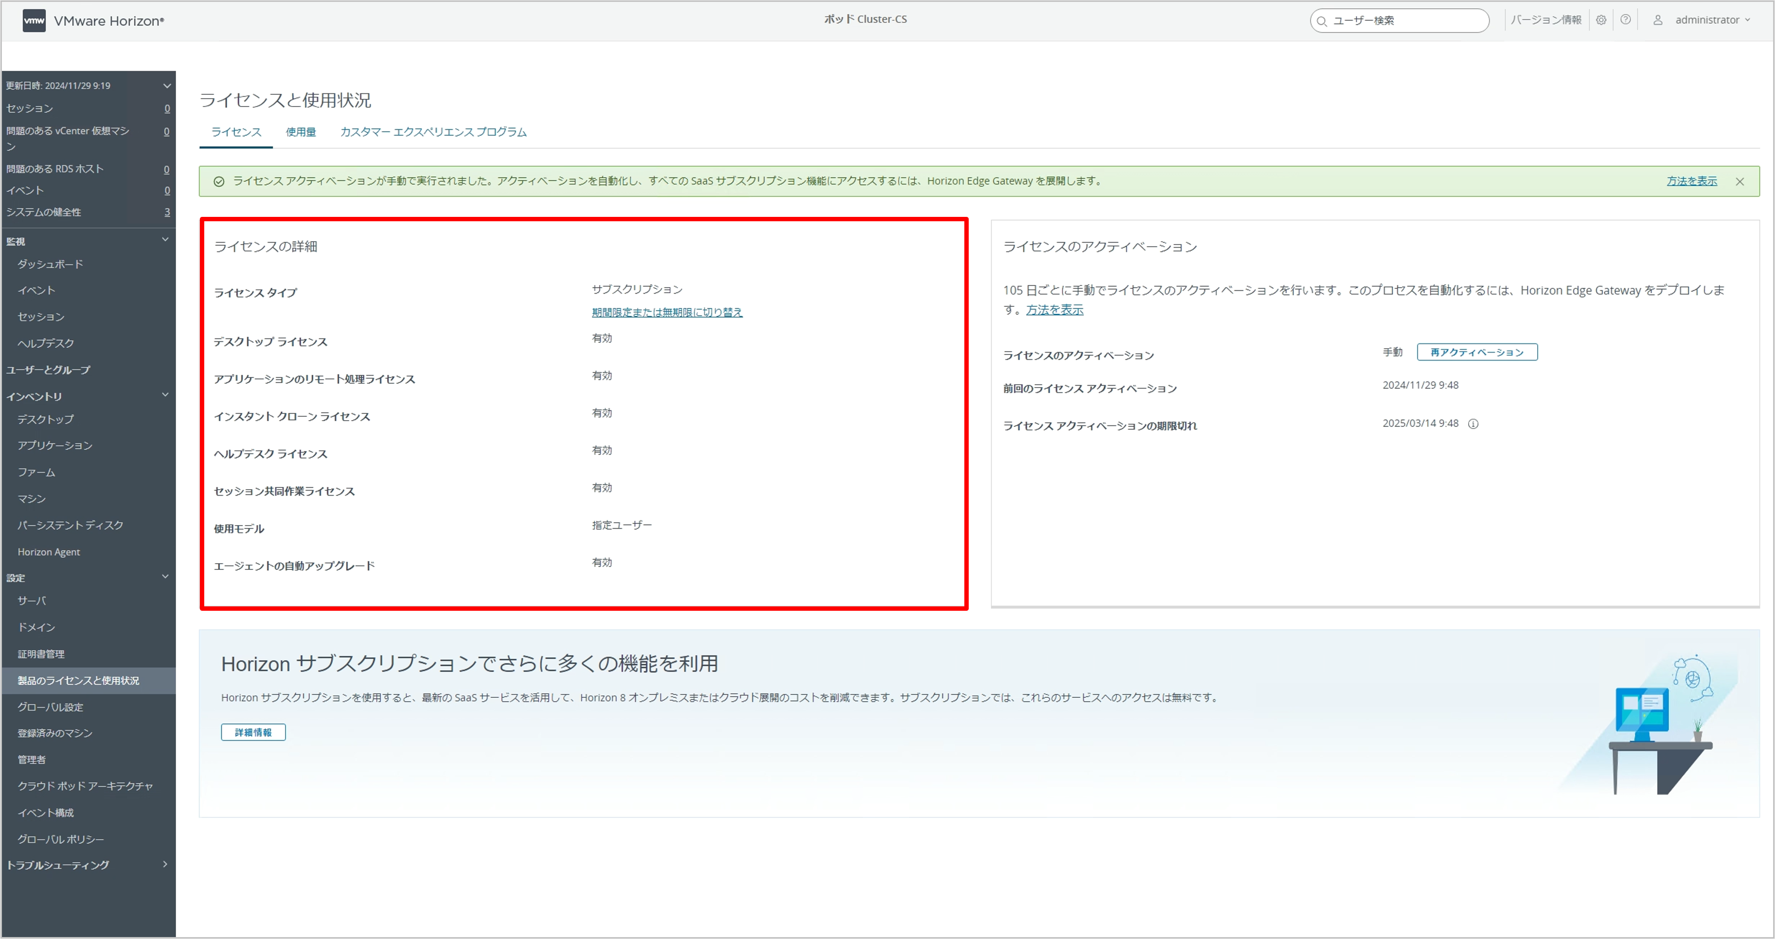1775x939 pixels.
Task: Click the 再アクティベーション button
Action: [x=1477, y=352]
